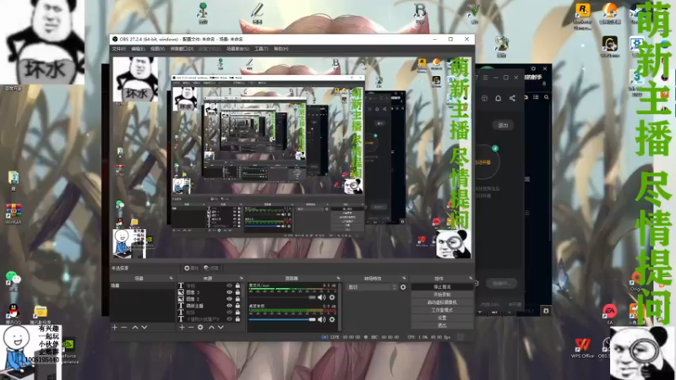Adjust the 桌面音频 volume slider
The width and height of the screenshot is (676, 380).
coord(282,320)
